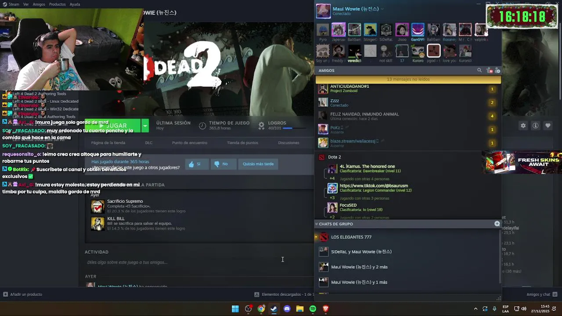Open LOS ELEGANTES 777 group chat
Screen dimensions: 562x316
(408, 237)
